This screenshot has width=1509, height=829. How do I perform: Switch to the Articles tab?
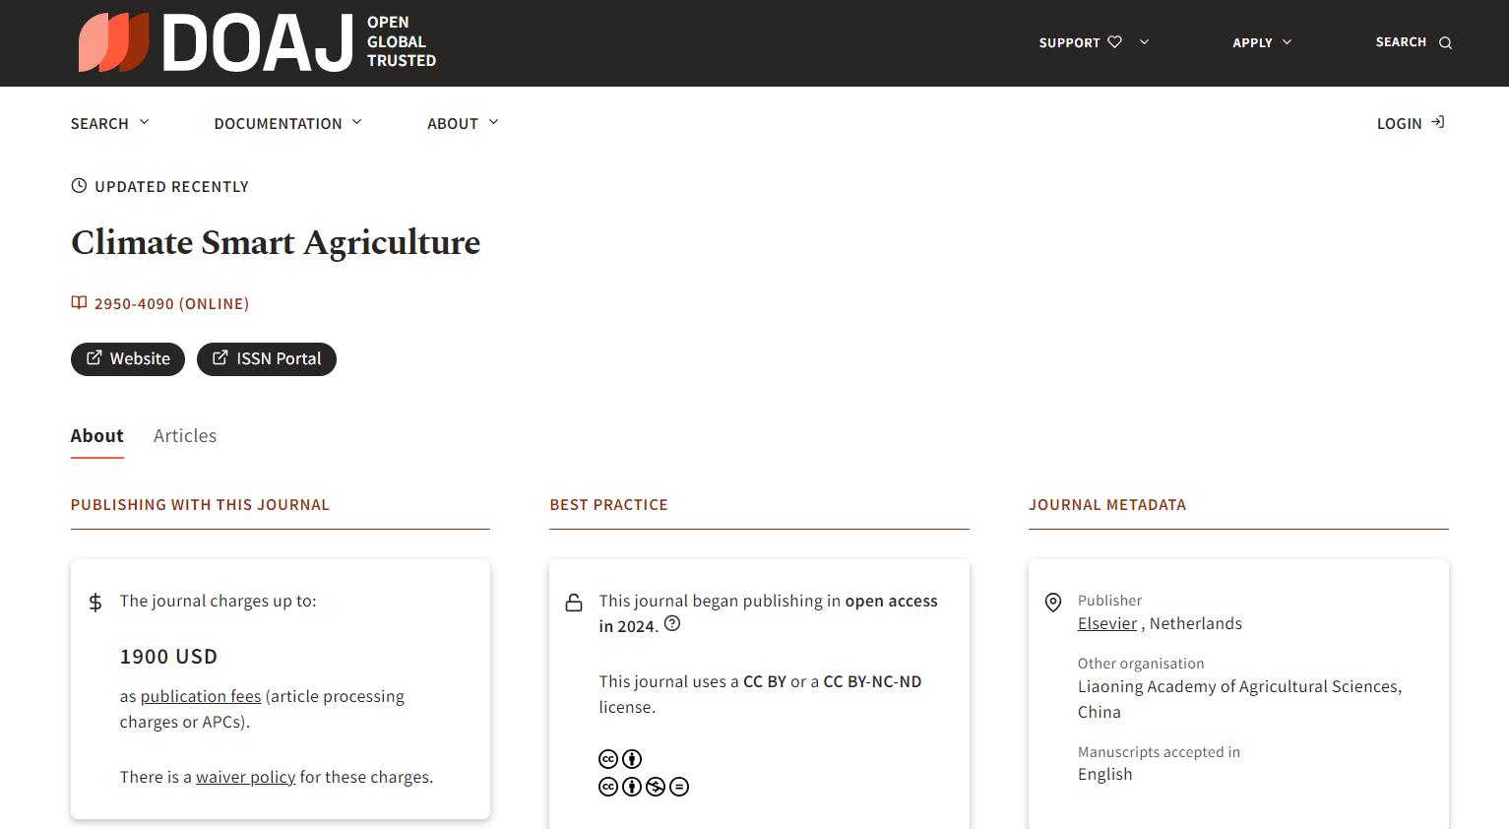click(x=185, y=436)
